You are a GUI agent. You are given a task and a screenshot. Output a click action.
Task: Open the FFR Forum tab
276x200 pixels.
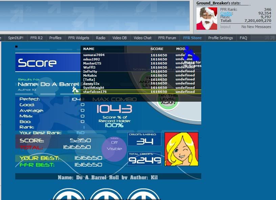(x=167, y=38)
